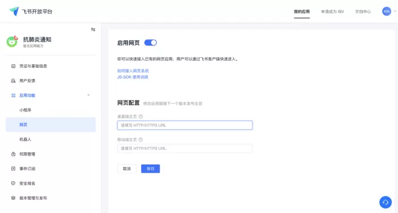Open the 申请成为 ISV tab
Image resolution: width=398 pixels, height=213 pixels.
[x=333, y=12]
